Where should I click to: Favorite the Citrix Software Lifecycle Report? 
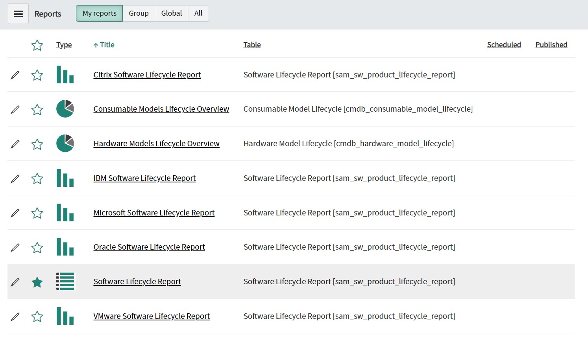(37, 75)
